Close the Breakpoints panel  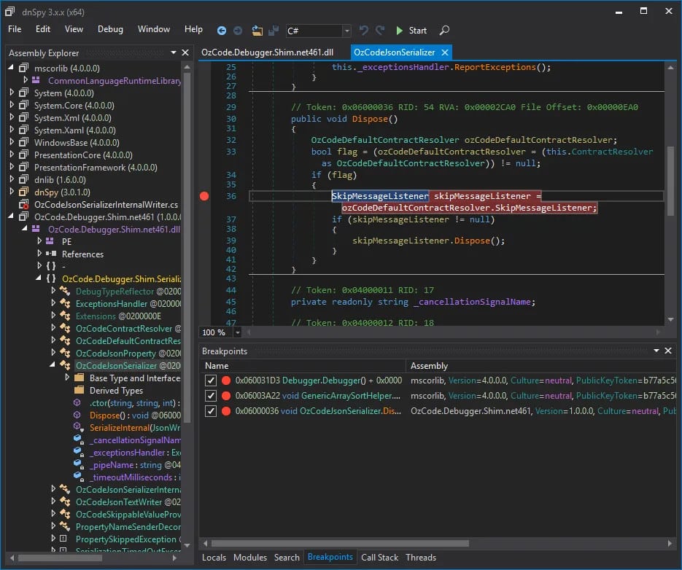668,351
